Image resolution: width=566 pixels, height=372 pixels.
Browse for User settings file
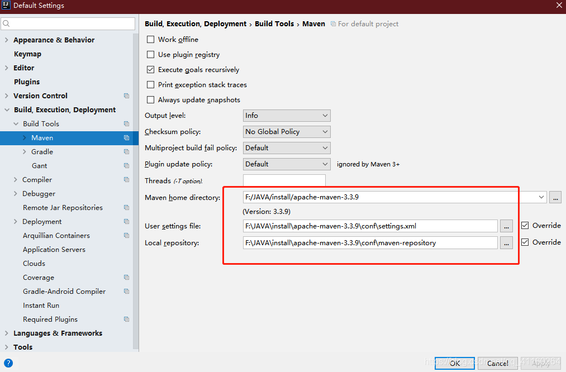[506, 226]
